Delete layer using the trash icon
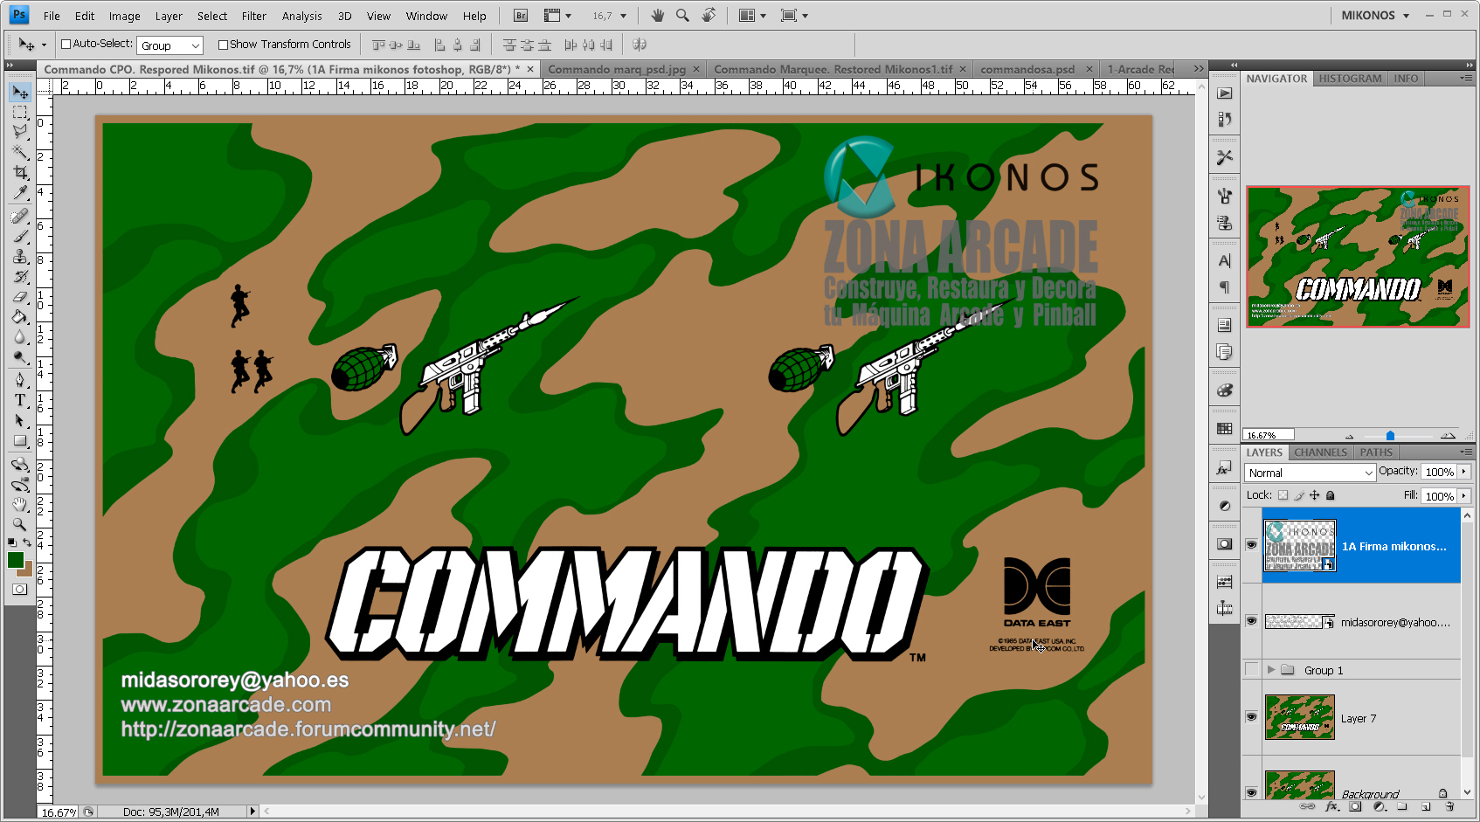The width and height of the screenshot is (1480, 822). [1449, 806]
